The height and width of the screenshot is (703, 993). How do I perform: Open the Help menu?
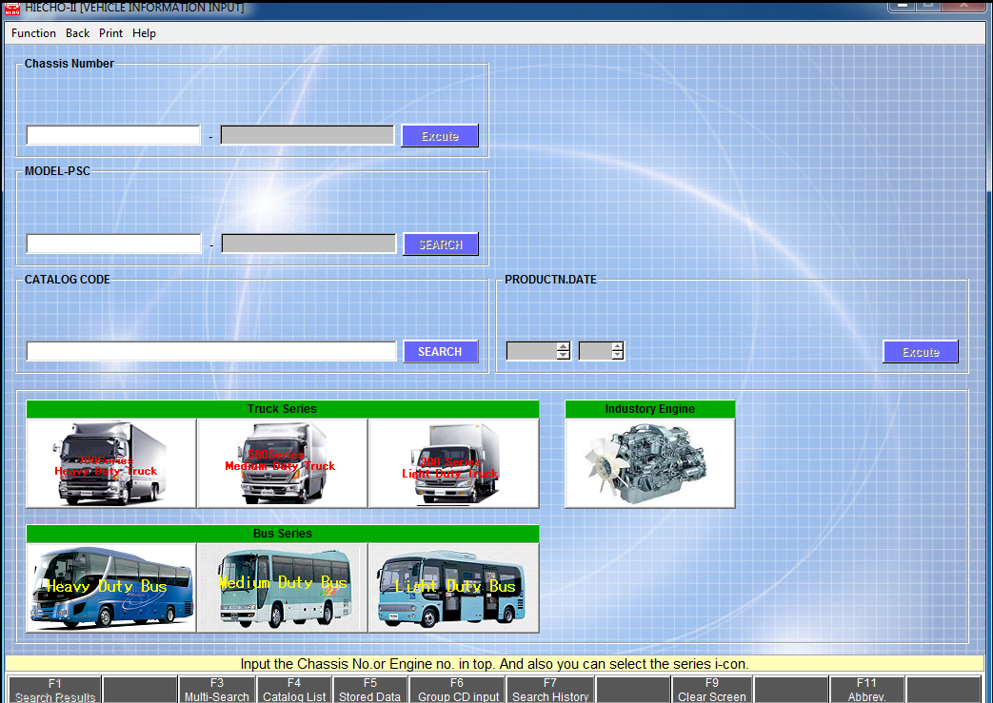144,33
